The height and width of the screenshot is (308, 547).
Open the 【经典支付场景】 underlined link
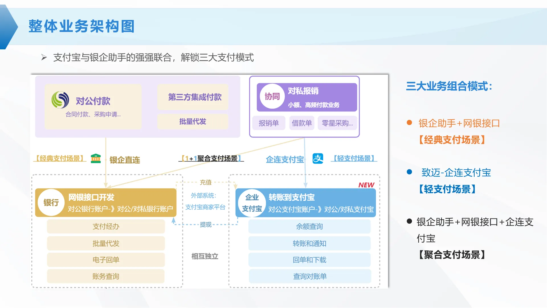[60, 158]
